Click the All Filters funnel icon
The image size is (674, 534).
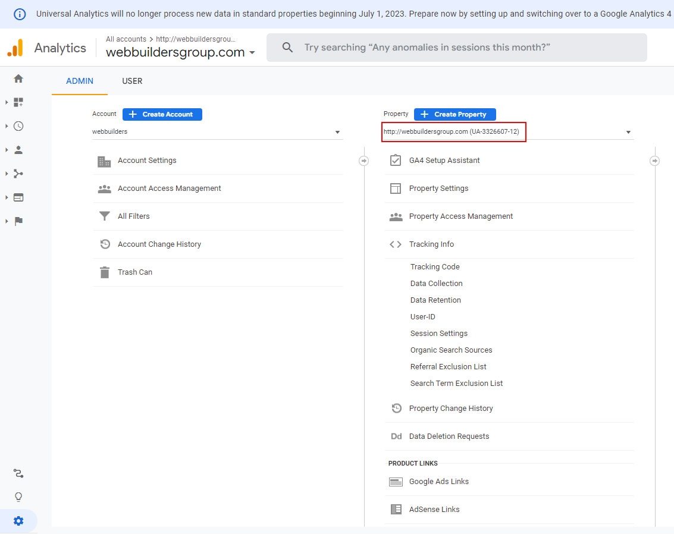tap(105, 216)
